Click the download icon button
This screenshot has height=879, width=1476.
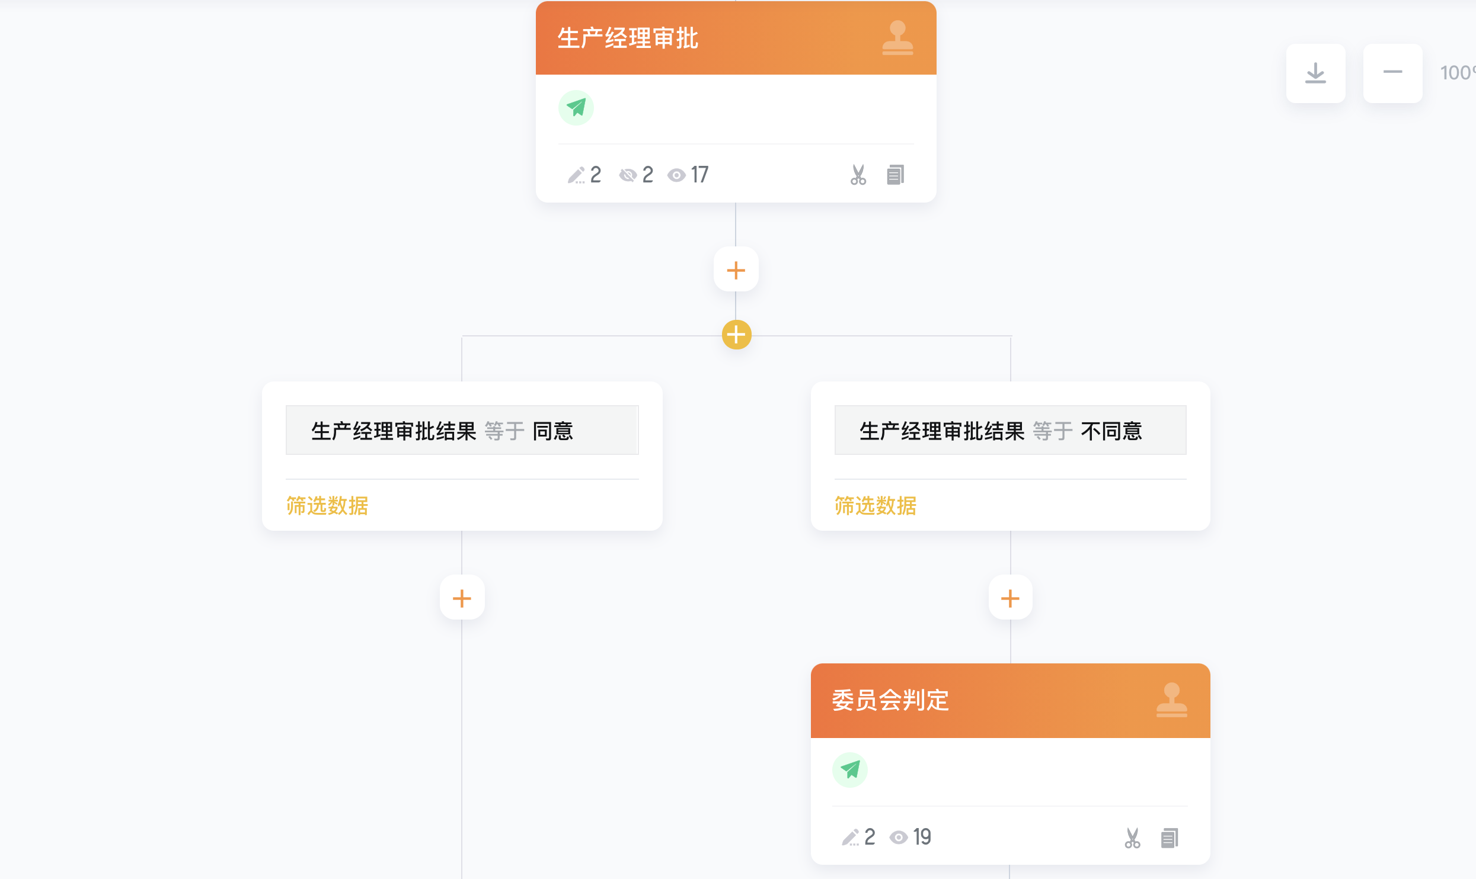[x=1315, y=73]
